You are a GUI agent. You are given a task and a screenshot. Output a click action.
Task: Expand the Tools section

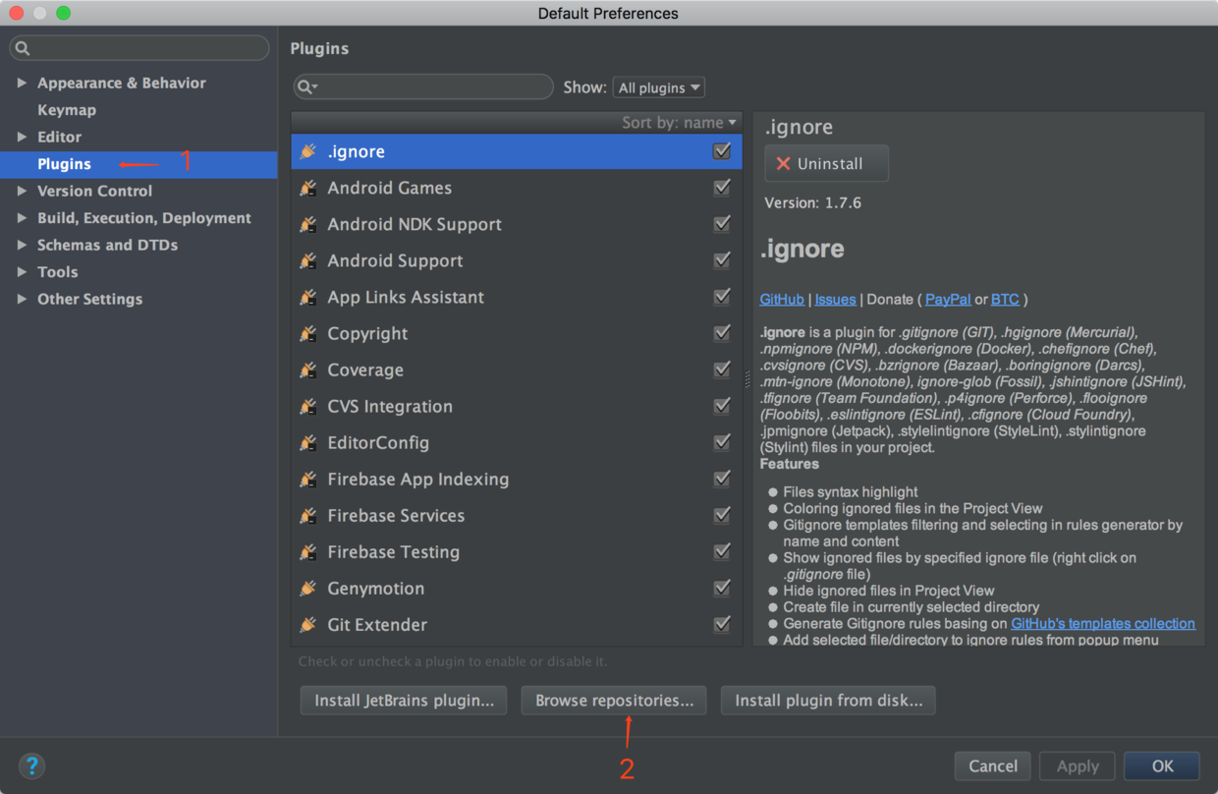click(x=22, y=272)
